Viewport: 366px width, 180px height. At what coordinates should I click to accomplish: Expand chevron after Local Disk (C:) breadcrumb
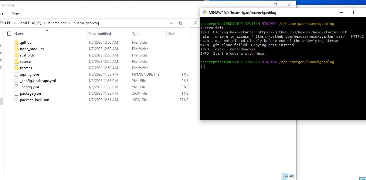(x=45, y=23)
